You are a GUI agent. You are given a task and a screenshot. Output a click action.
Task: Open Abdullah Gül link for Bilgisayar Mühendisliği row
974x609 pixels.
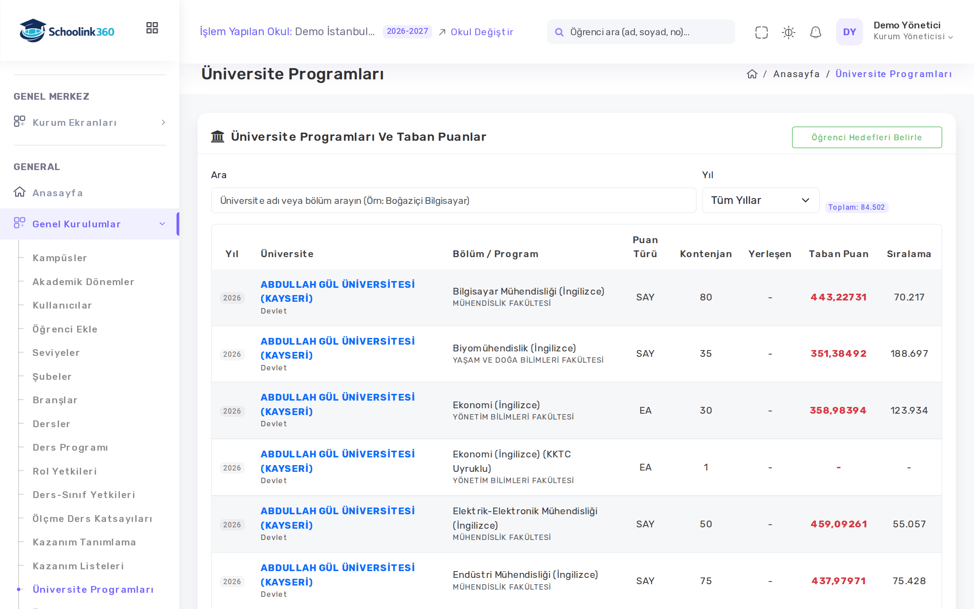[337, 291]
